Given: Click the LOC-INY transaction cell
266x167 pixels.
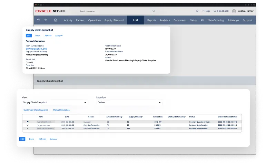Looking at the screenshot, I should point(158,122).
